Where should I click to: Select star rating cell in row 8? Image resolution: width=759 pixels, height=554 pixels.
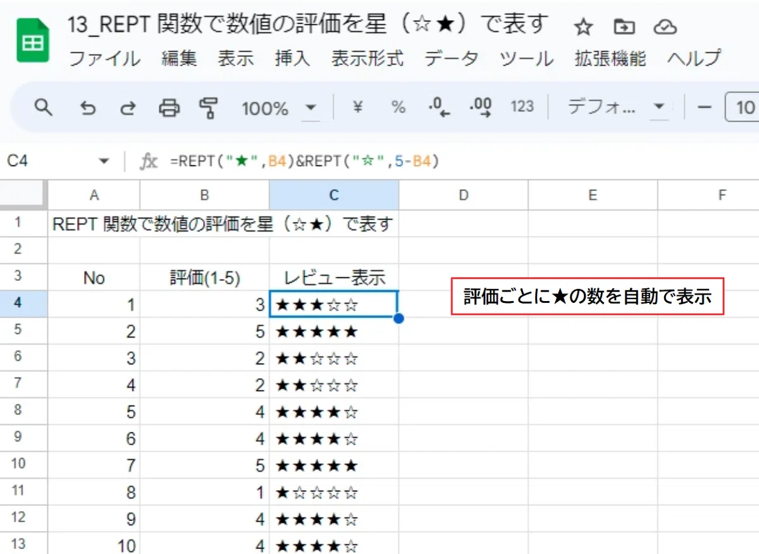[334, 411]
